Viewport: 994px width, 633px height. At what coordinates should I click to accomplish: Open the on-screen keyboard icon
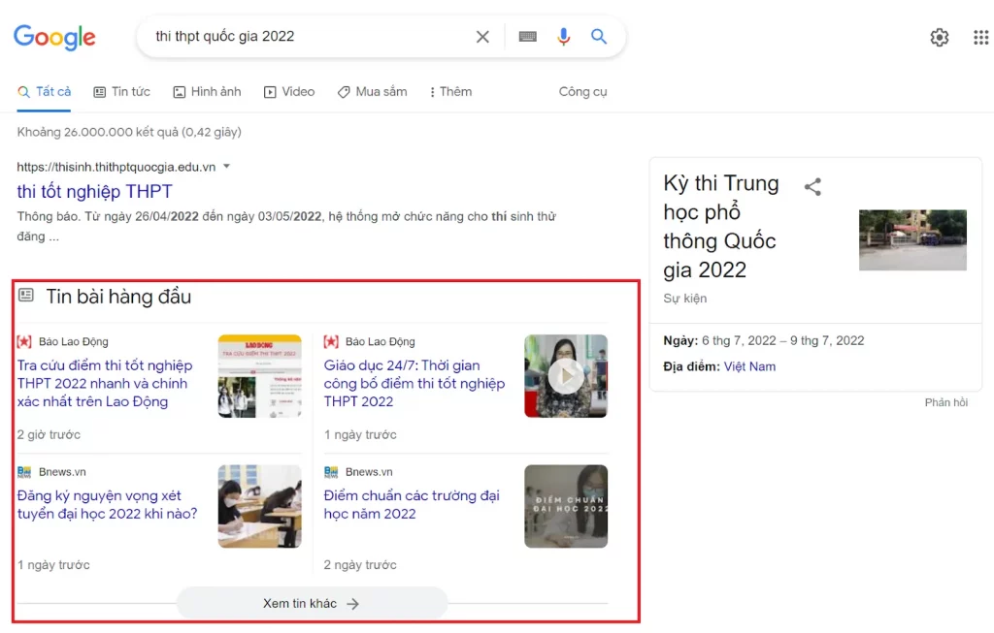[x=527, y=37]
